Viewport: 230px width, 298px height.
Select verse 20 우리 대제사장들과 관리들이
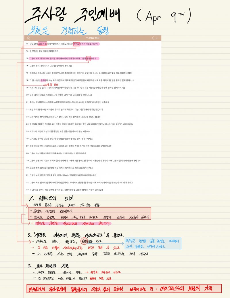59,95
